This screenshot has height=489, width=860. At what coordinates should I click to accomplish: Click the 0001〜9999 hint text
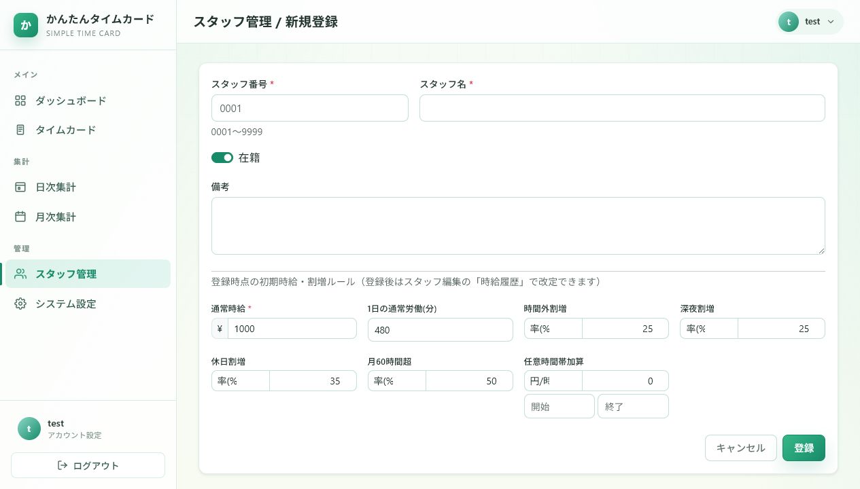click(237, 132)
